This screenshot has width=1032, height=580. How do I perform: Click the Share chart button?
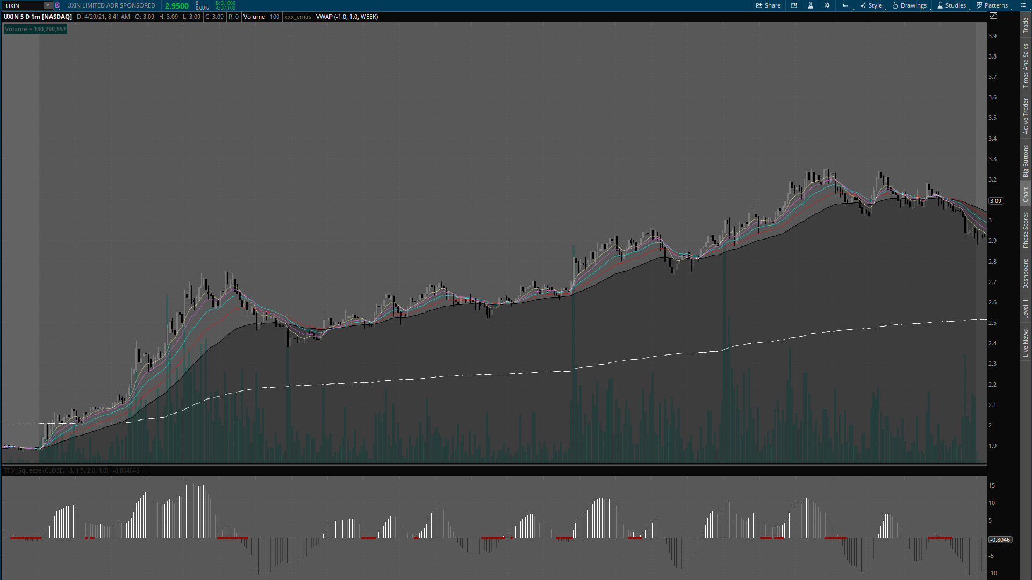(x=768, y=5)
